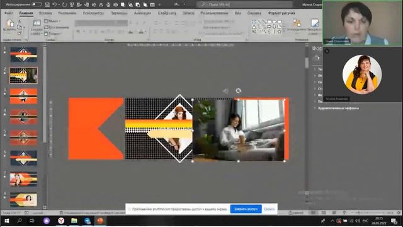Open the Copy dropdown arrow
The width and height of the screenshot is (403, 227).
24,28
